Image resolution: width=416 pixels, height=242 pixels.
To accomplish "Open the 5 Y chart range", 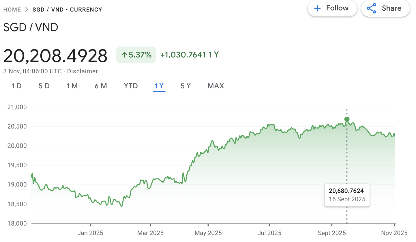I will pos(186,86).
